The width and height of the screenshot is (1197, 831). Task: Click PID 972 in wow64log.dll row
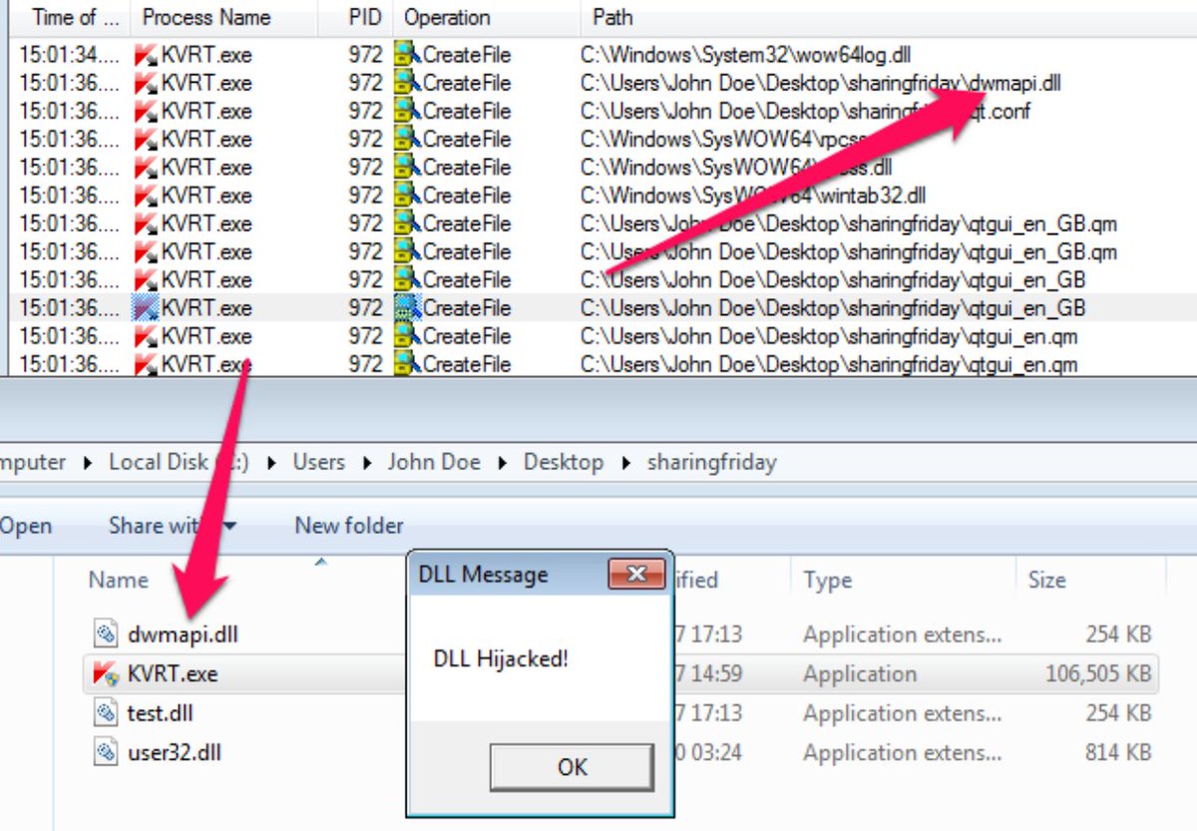pyautogui.click(x=366, y=54)
